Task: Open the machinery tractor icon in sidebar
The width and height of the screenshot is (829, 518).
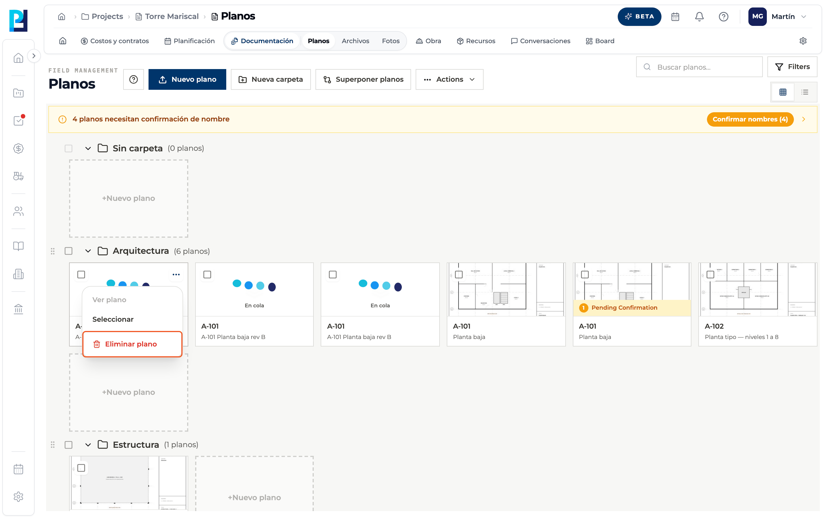Action: 18,176
